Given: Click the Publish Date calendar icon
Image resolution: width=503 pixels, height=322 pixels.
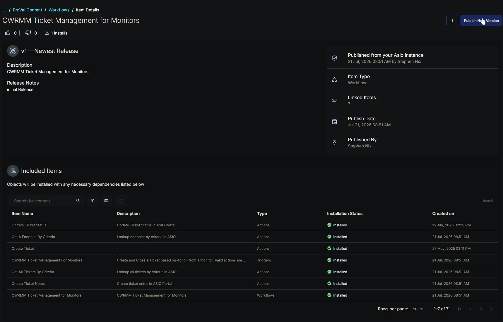Looking at the screenshot, I should click(x=334, y=121).
